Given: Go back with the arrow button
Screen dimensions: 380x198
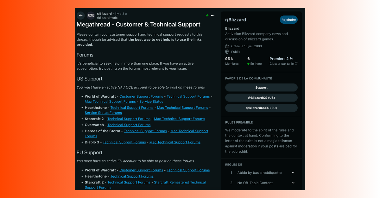Looking at the screenshot, I should pos(81,15).
